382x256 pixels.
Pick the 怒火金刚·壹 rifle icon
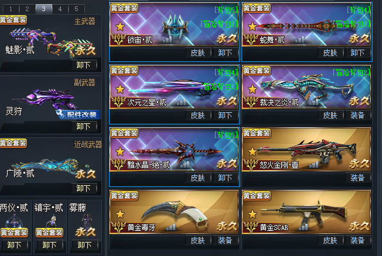coord(306,151)
